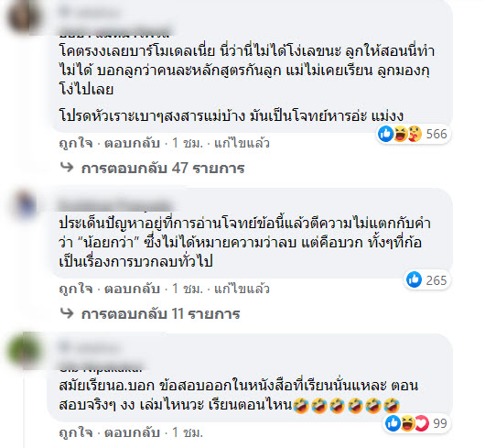Expand the 11 replies thread
The height and width of the screenshot is (448, 485).
click(160, 314)
